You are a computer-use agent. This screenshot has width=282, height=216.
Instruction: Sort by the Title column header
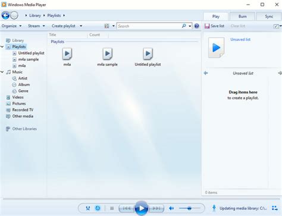pos(67,35)
